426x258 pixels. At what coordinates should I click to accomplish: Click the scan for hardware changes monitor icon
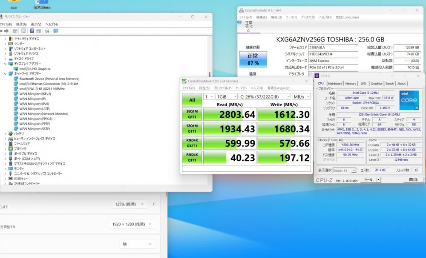[x=56, y=31]
